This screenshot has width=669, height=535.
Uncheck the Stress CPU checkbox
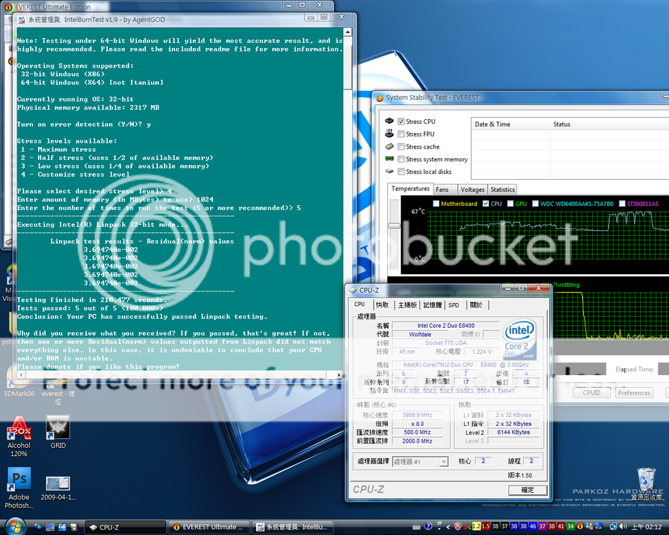pyautogui.click(x=401, y=122)
